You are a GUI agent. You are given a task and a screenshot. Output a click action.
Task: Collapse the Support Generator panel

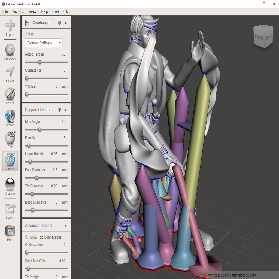[66, 110]
